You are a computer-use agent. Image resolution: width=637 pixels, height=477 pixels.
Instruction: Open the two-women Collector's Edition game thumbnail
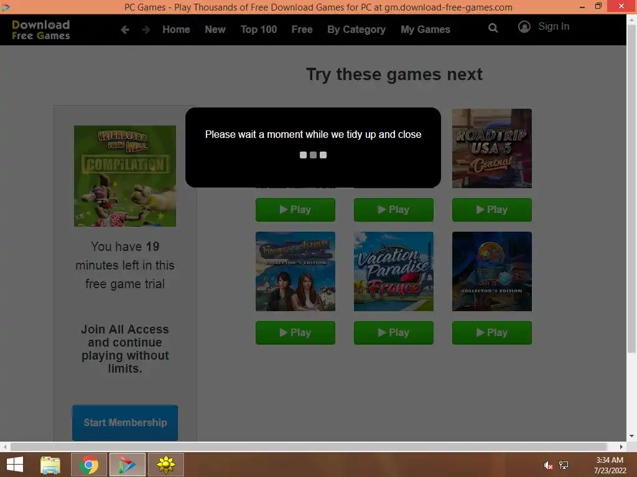point(295,271)
